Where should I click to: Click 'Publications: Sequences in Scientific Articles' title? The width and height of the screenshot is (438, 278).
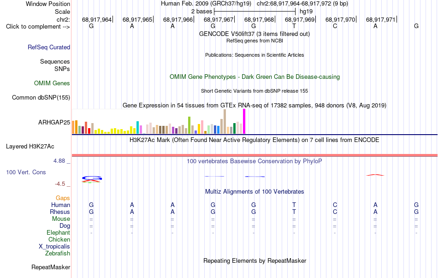[255, 55]
